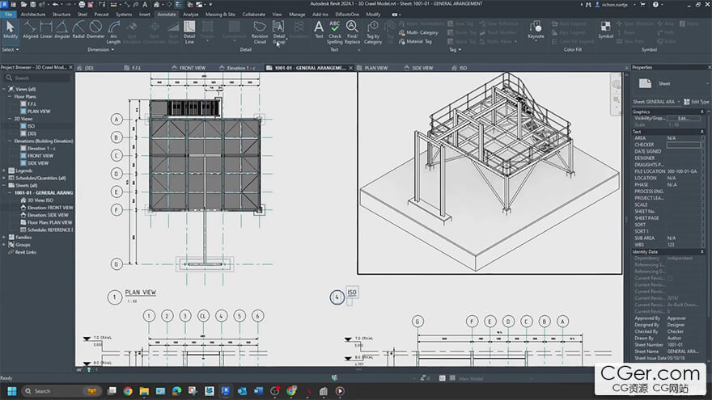Choose the Aligned dimension tool
712x400 pixels.
coord(31,29)
